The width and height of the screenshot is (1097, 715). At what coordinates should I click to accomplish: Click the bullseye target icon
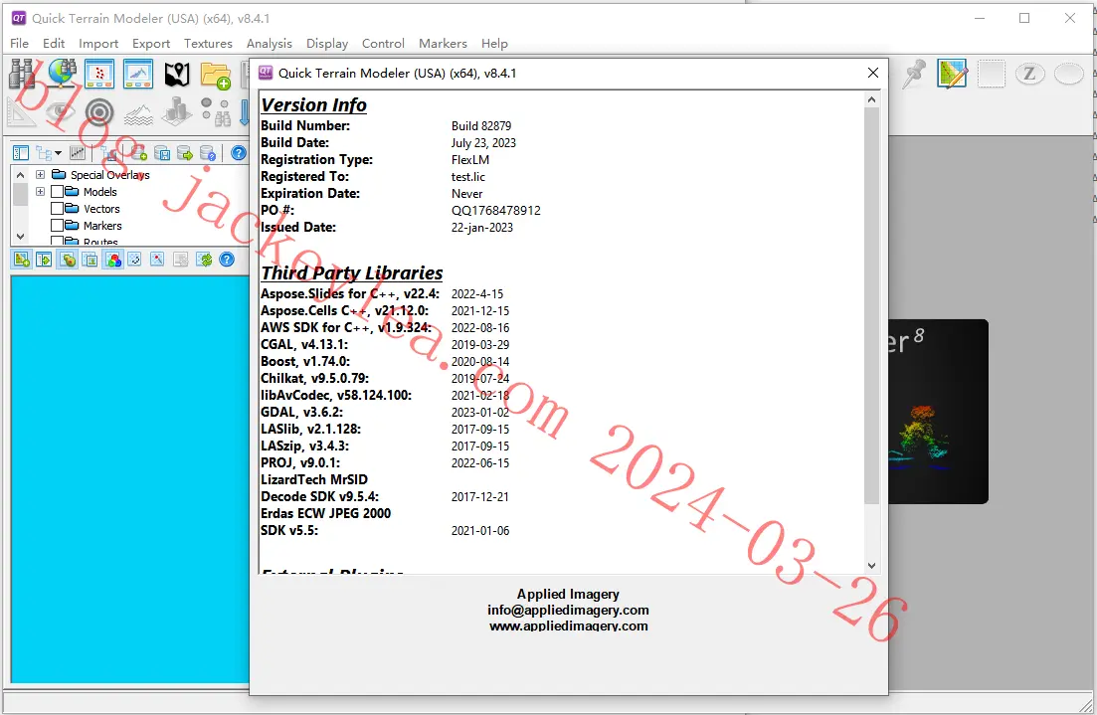pos(99,112)
